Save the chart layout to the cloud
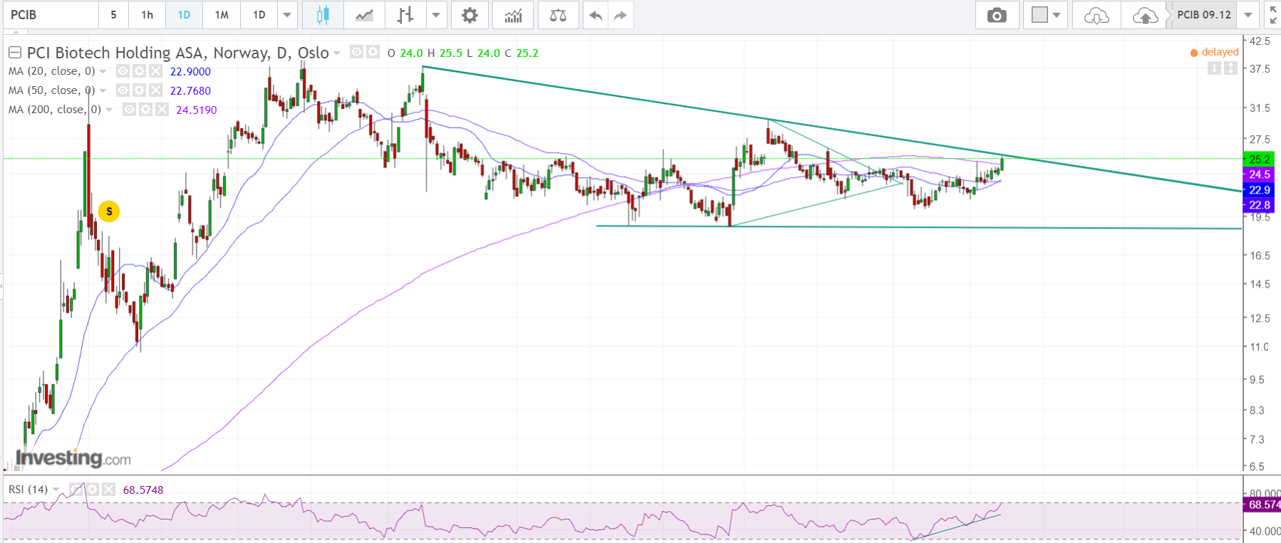 point(1145,15)
